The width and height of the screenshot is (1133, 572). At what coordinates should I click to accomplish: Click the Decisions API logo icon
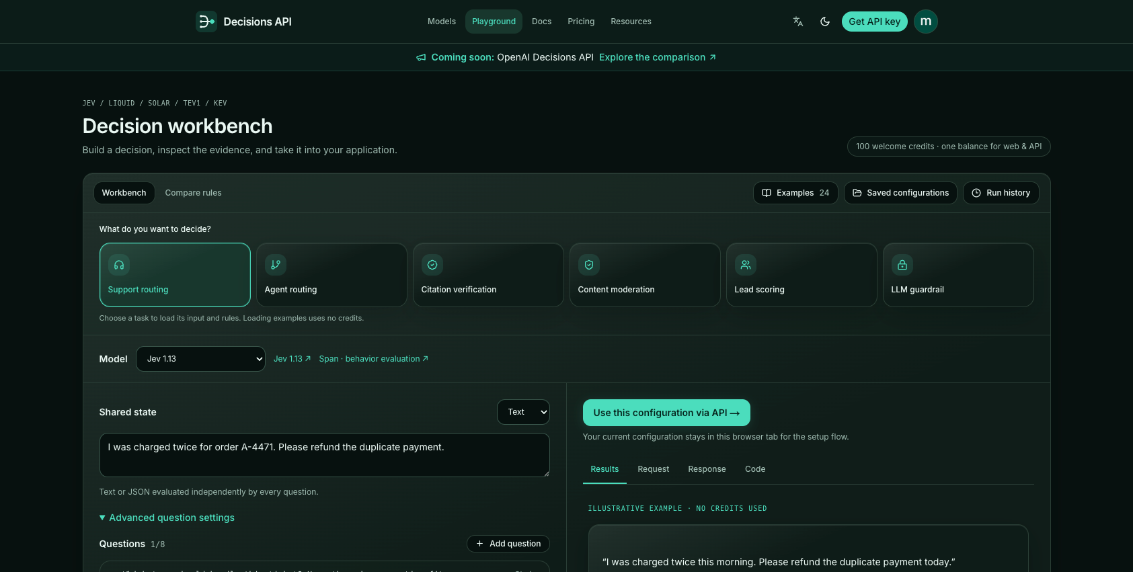coord(206,22)
